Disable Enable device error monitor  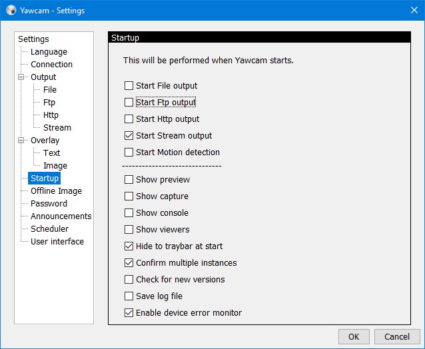tap(129, 312)
